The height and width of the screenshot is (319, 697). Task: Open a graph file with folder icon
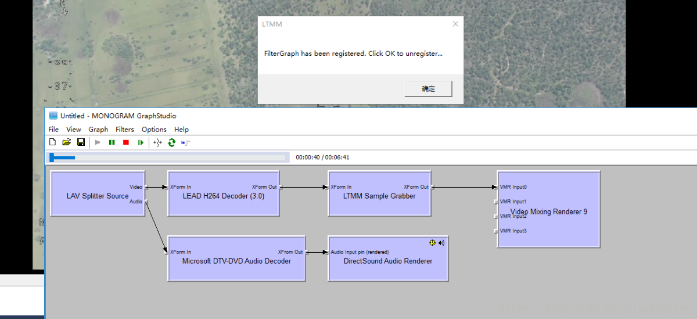pos(66,142)
